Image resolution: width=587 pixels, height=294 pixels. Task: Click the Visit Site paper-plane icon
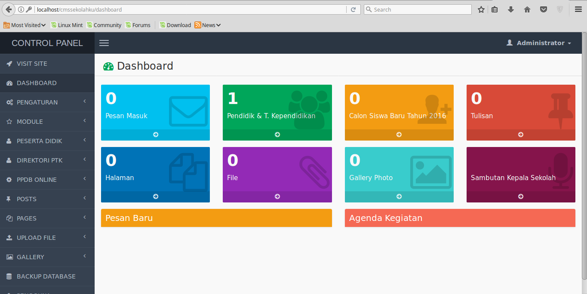[x=9, y=63]
